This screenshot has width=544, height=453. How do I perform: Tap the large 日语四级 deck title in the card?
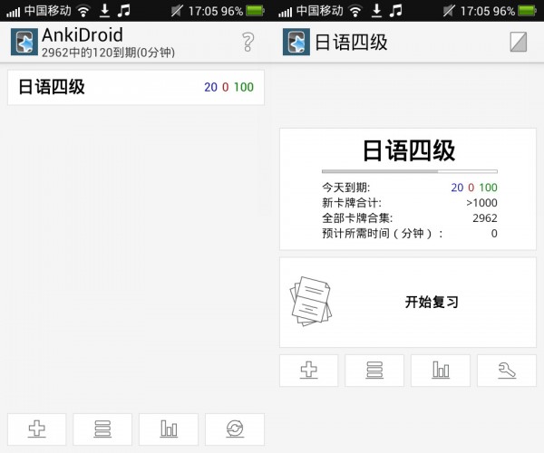(x=409, y=150)
